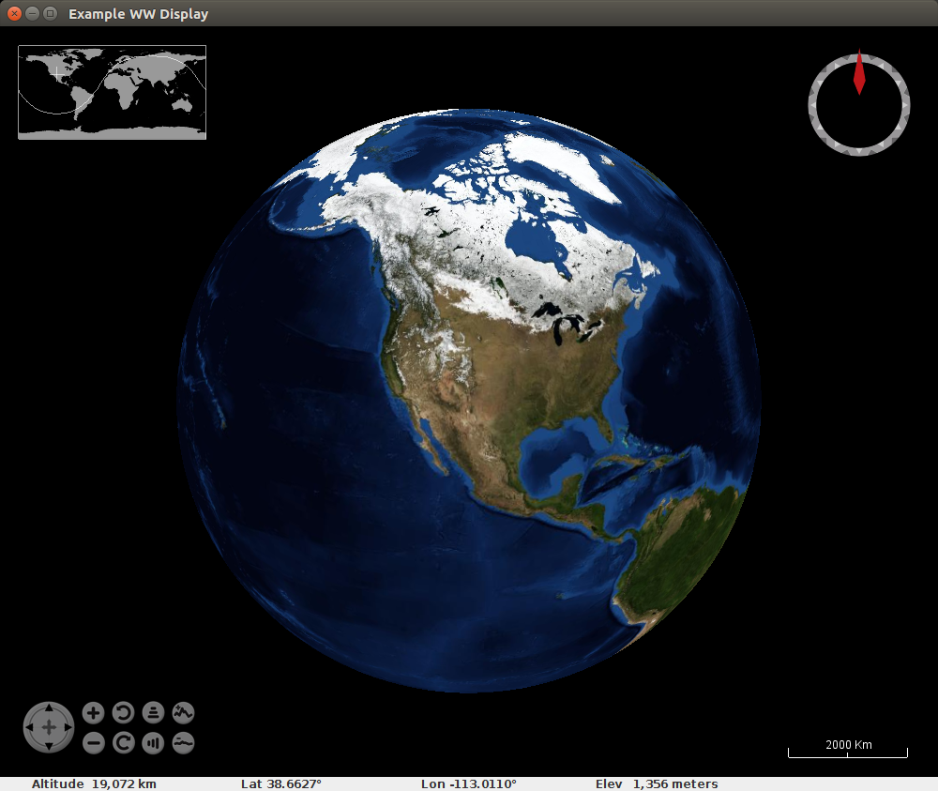
Task: Click the pitch down vertical-bars icon
Action: click(153, 743)
